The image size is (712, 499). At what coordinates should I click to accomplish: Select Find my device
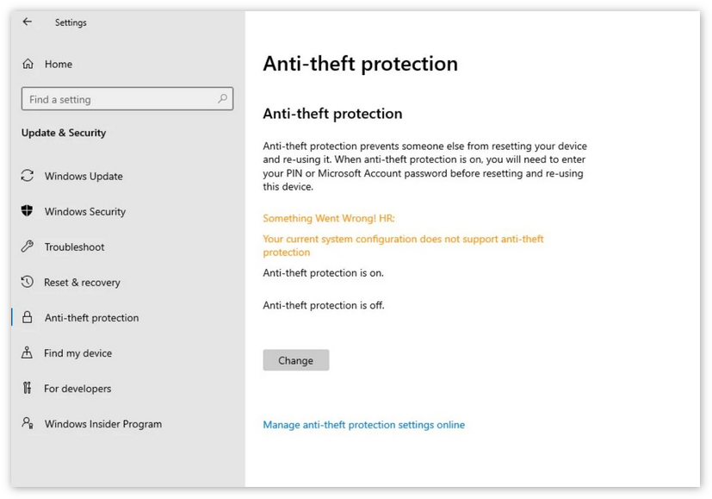[77, 352]
